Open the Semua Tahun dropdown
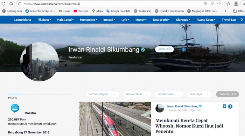This screenshot has height=136, width=245. point(137,94)
